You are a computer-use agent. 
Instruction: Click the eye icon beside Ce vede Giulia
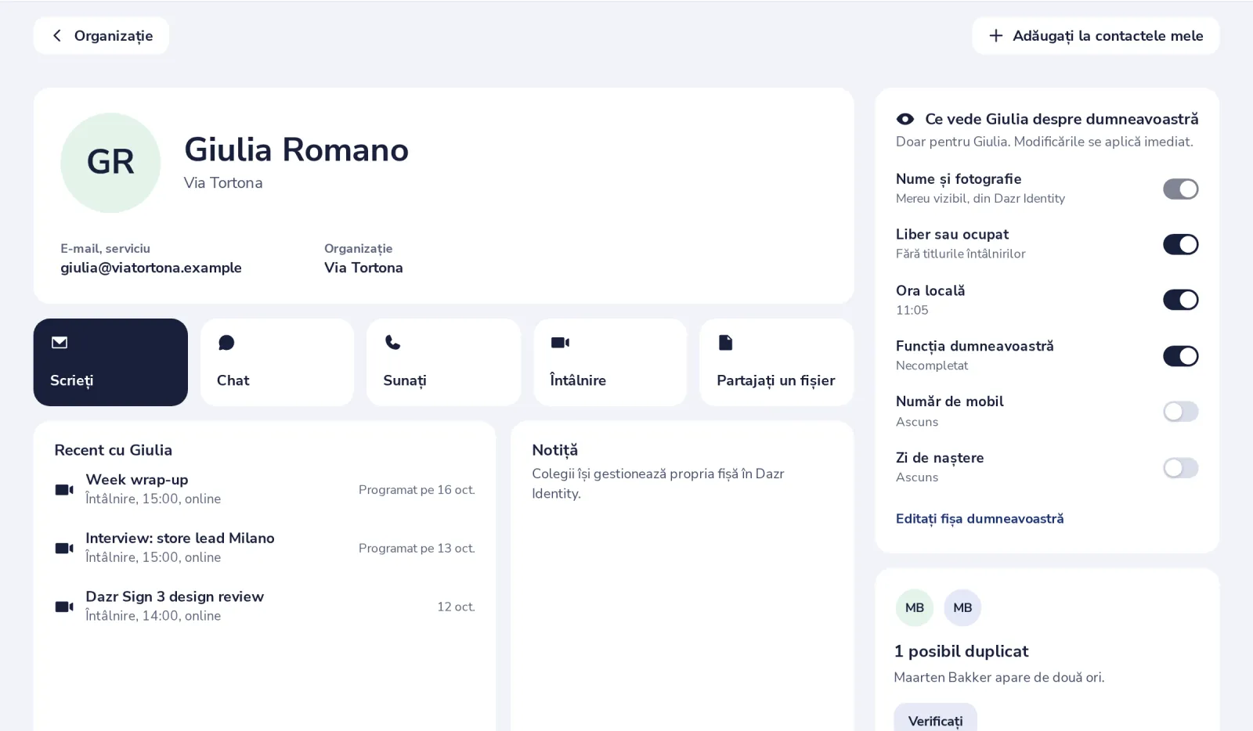click(905, 119)
